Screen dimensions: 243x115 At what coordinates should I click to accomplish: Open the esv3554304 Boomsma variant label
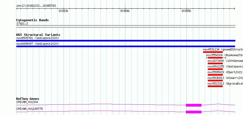pyautogui.click(x=224, y=55)
